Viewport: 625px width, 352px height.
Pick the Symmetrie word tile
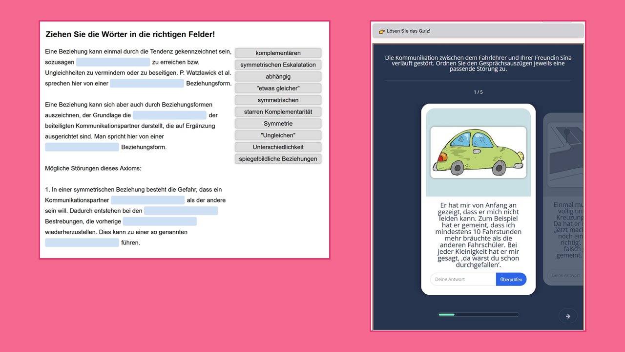tap(278, 123)
